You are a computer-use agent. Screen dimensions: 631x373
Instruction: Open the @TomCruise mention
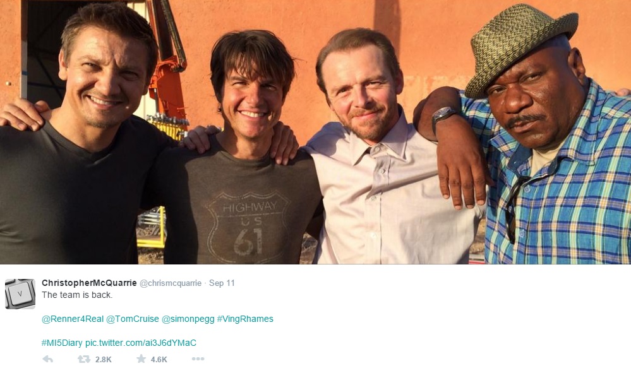(x=133, y=319)
